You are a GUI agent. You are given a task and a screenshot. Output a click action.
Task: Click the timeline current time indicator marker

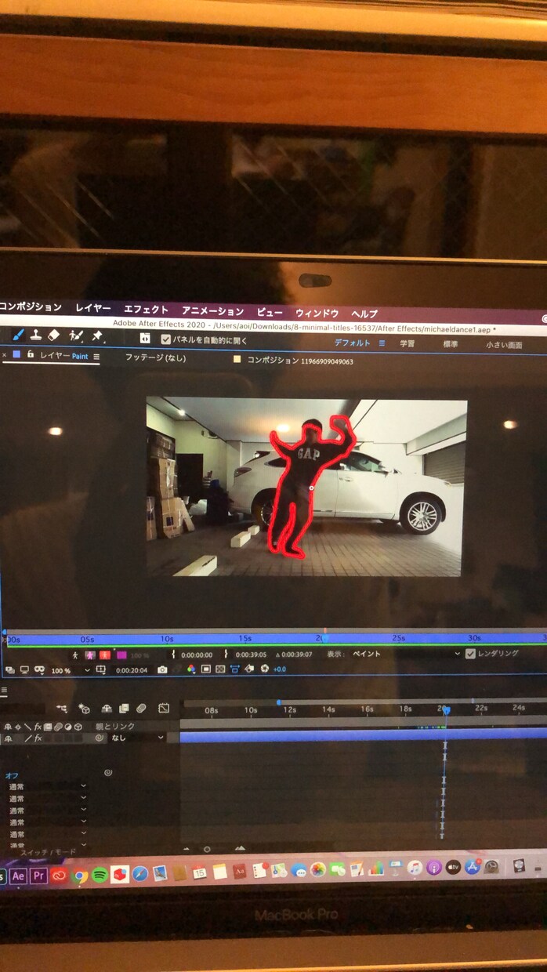tap(446, 710)
